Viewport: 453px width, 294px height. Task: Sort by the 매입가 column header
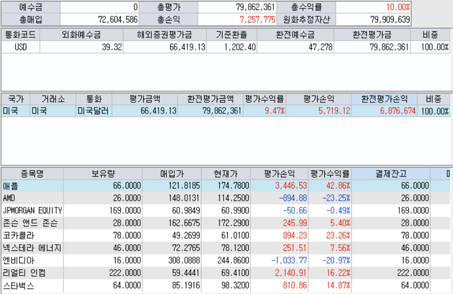pos(172,174)
